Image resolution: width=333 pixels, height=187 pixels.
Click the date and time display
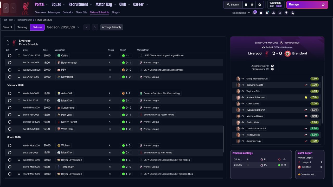tap(276, 5)
